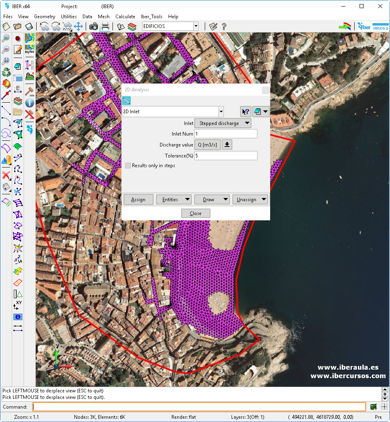The width and height of the screenshot is (390, 422).
Task: Open the Stepped discharge inlet dropdown
Action: (223, 123)
